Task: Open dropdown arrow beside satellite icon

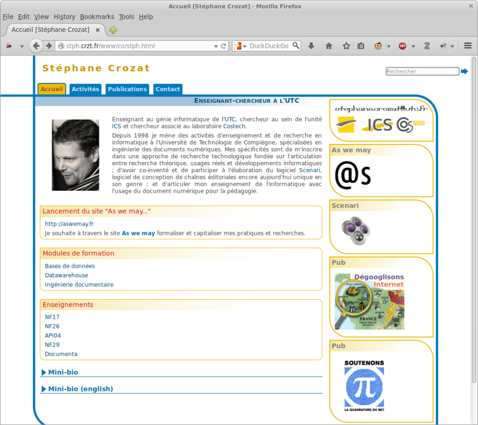Action: 452,46
